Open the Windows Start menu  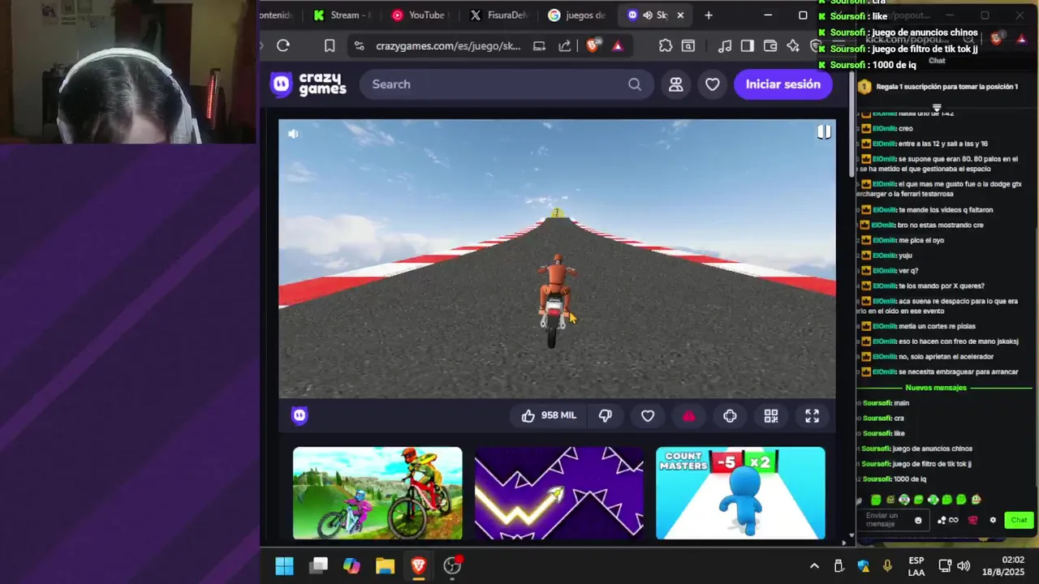284,565
